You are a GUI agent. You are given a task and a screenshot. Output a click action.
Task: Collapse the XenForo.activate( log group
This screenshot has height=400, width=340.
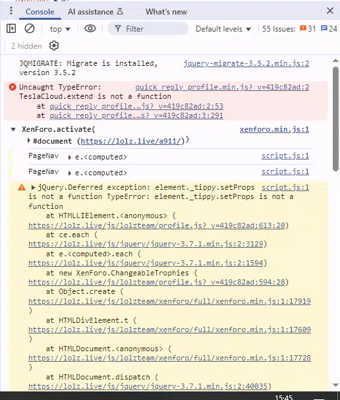tap(13, 129)
